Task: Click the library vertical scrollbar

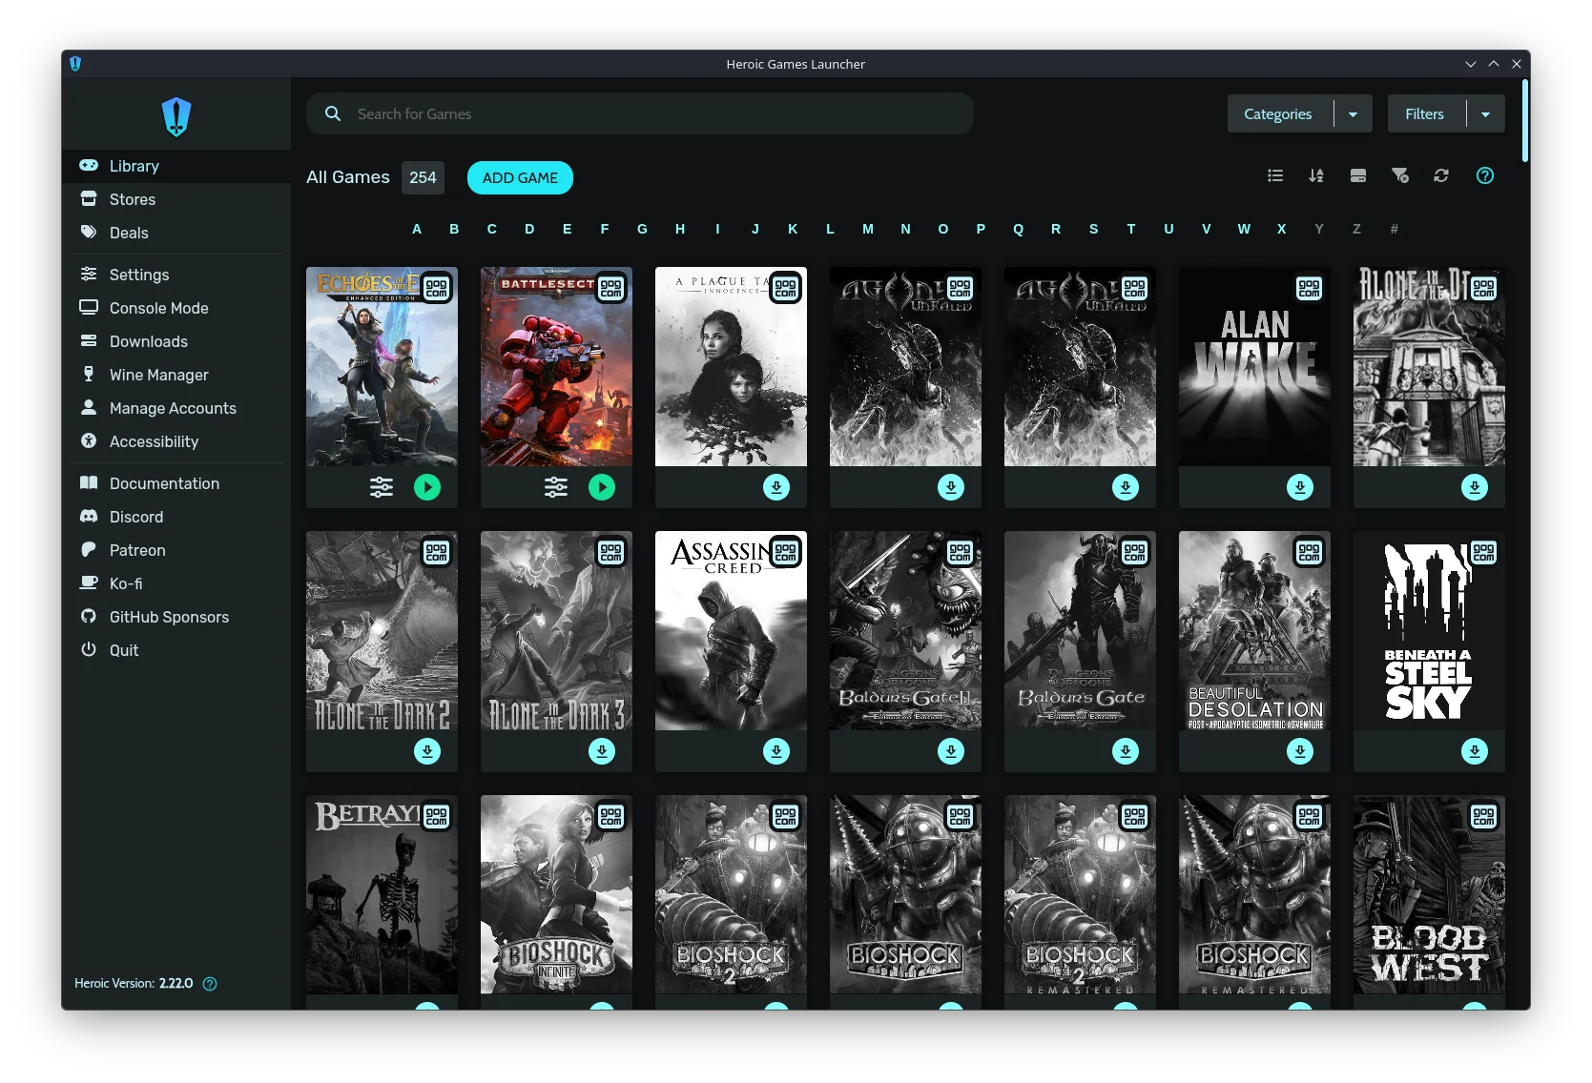Action: point(1525,120)
